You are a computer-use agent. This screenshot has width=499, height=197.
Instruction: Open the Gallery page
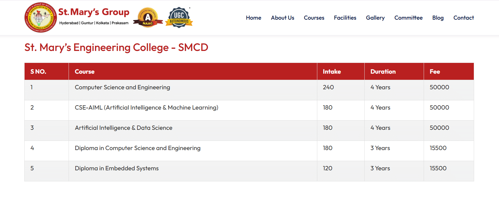375,18
